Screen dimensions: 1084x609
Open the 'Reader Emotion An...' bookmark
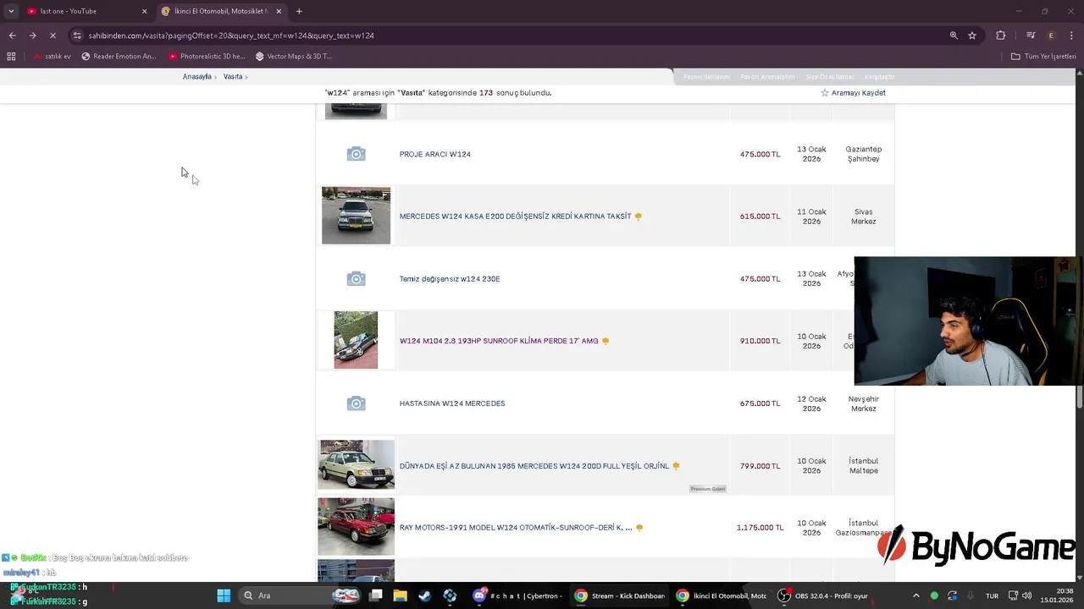click(119, 57)
